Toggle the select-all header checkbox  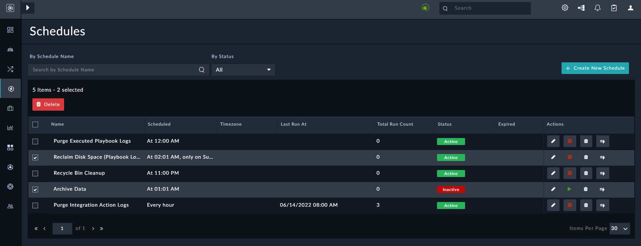point(35,124)
